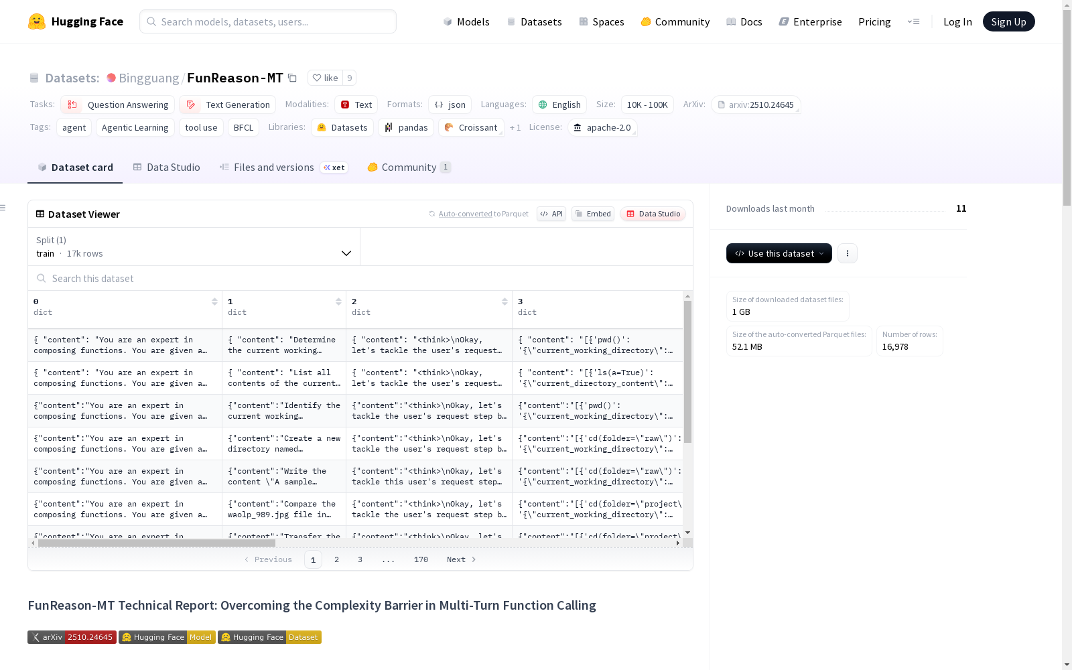Open Datasets in top navigation
This screenshot has height=670, width=1072.
(x=534, y=21)
